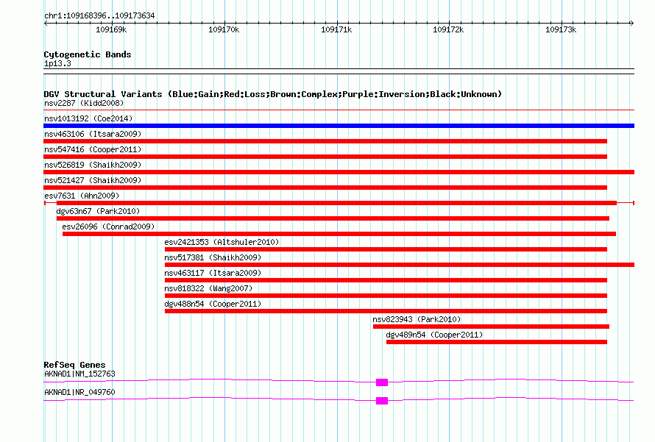
Task: Click the magenta exon box of AKNAD1|NR_049760
Action: pos(381,401)
